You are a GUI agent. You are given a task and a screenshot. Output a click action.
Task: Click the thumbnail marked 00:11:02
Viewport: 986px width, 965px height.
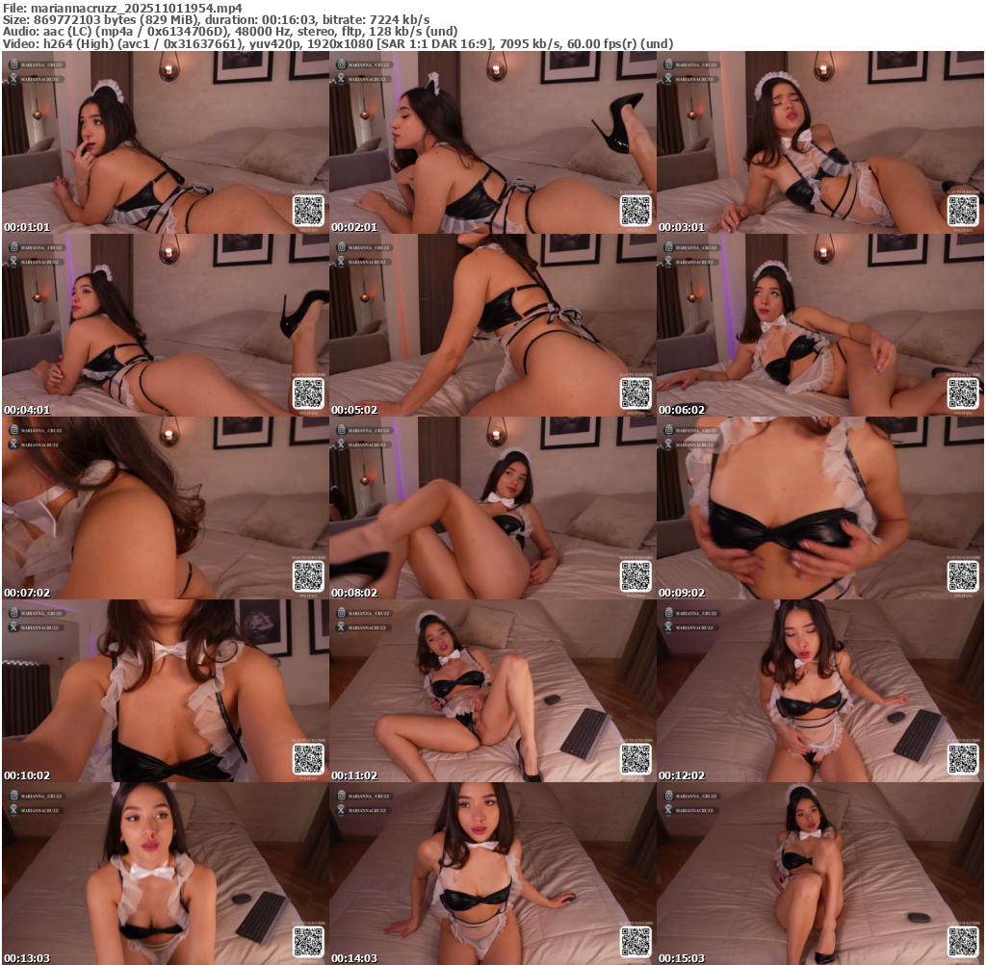click(492, 691)
